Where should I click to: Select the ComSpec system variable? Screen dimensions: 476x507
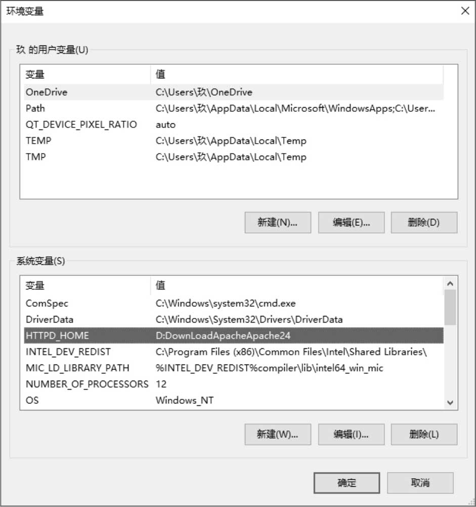pos(234,303)
